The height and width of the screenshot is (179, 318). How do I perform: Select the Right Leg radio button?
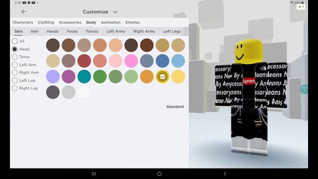pos(14,89)
